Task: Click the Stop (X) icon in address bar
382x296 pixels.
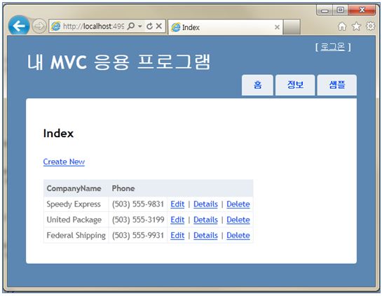Action: pyautogui.click(x=159, y=26)
